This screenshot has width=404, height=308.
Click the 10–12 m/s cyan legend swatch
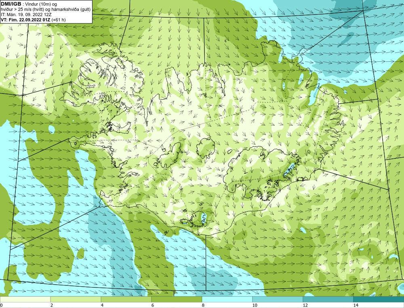tap(278, 299)
